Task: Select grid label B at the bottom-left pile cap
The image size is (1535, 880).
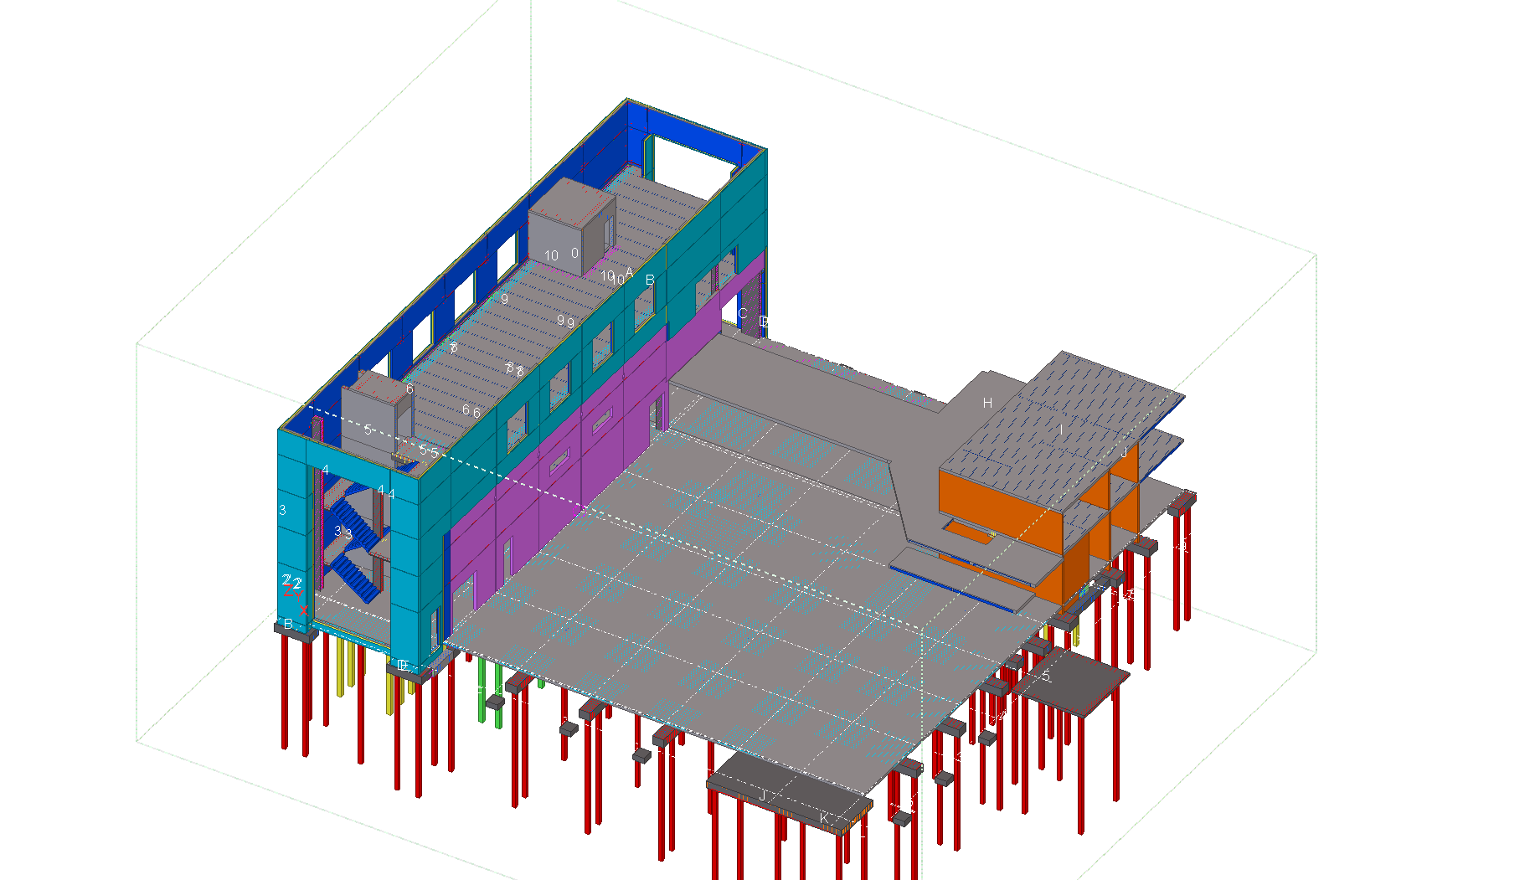Action: [288, 625]
